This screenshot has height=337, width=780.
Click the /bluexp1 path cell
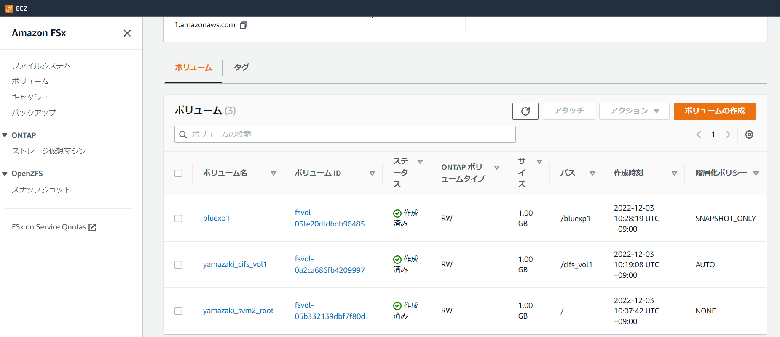[x=575, y=219]
